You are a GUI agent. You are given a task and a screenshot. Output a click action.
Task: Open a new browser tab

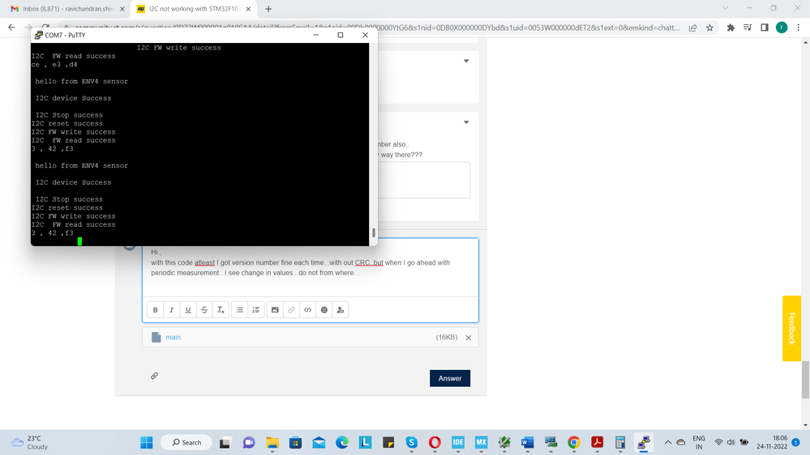coord(268,9)
